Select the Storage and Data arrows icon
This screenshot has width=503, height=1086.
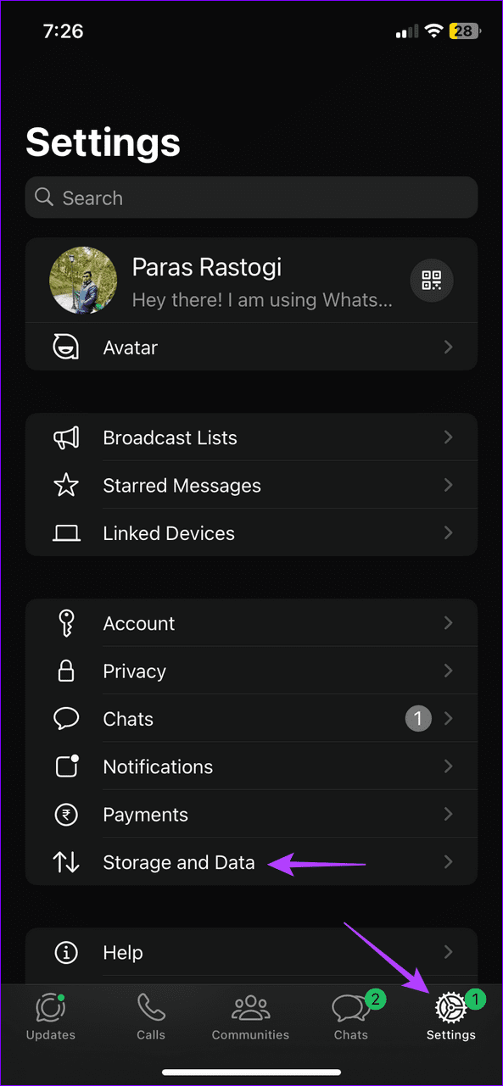coord(66,862)
